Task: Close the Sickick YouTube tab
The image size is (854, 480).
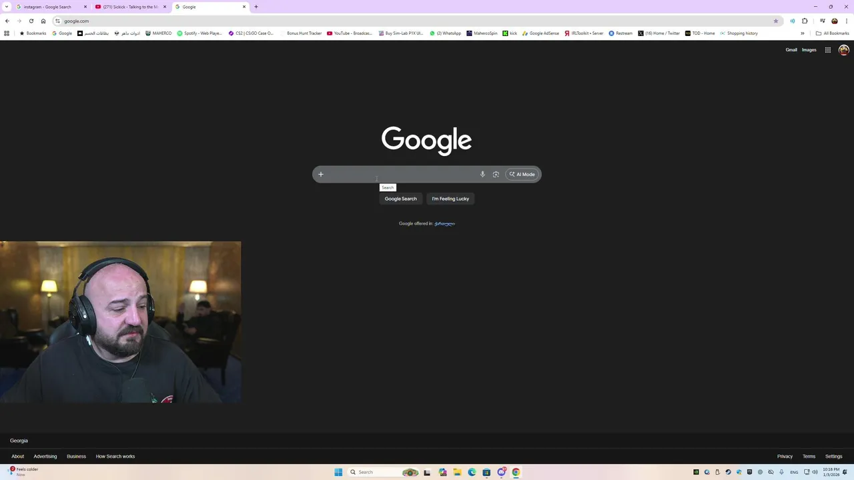Action: click(x=165, y=7)
